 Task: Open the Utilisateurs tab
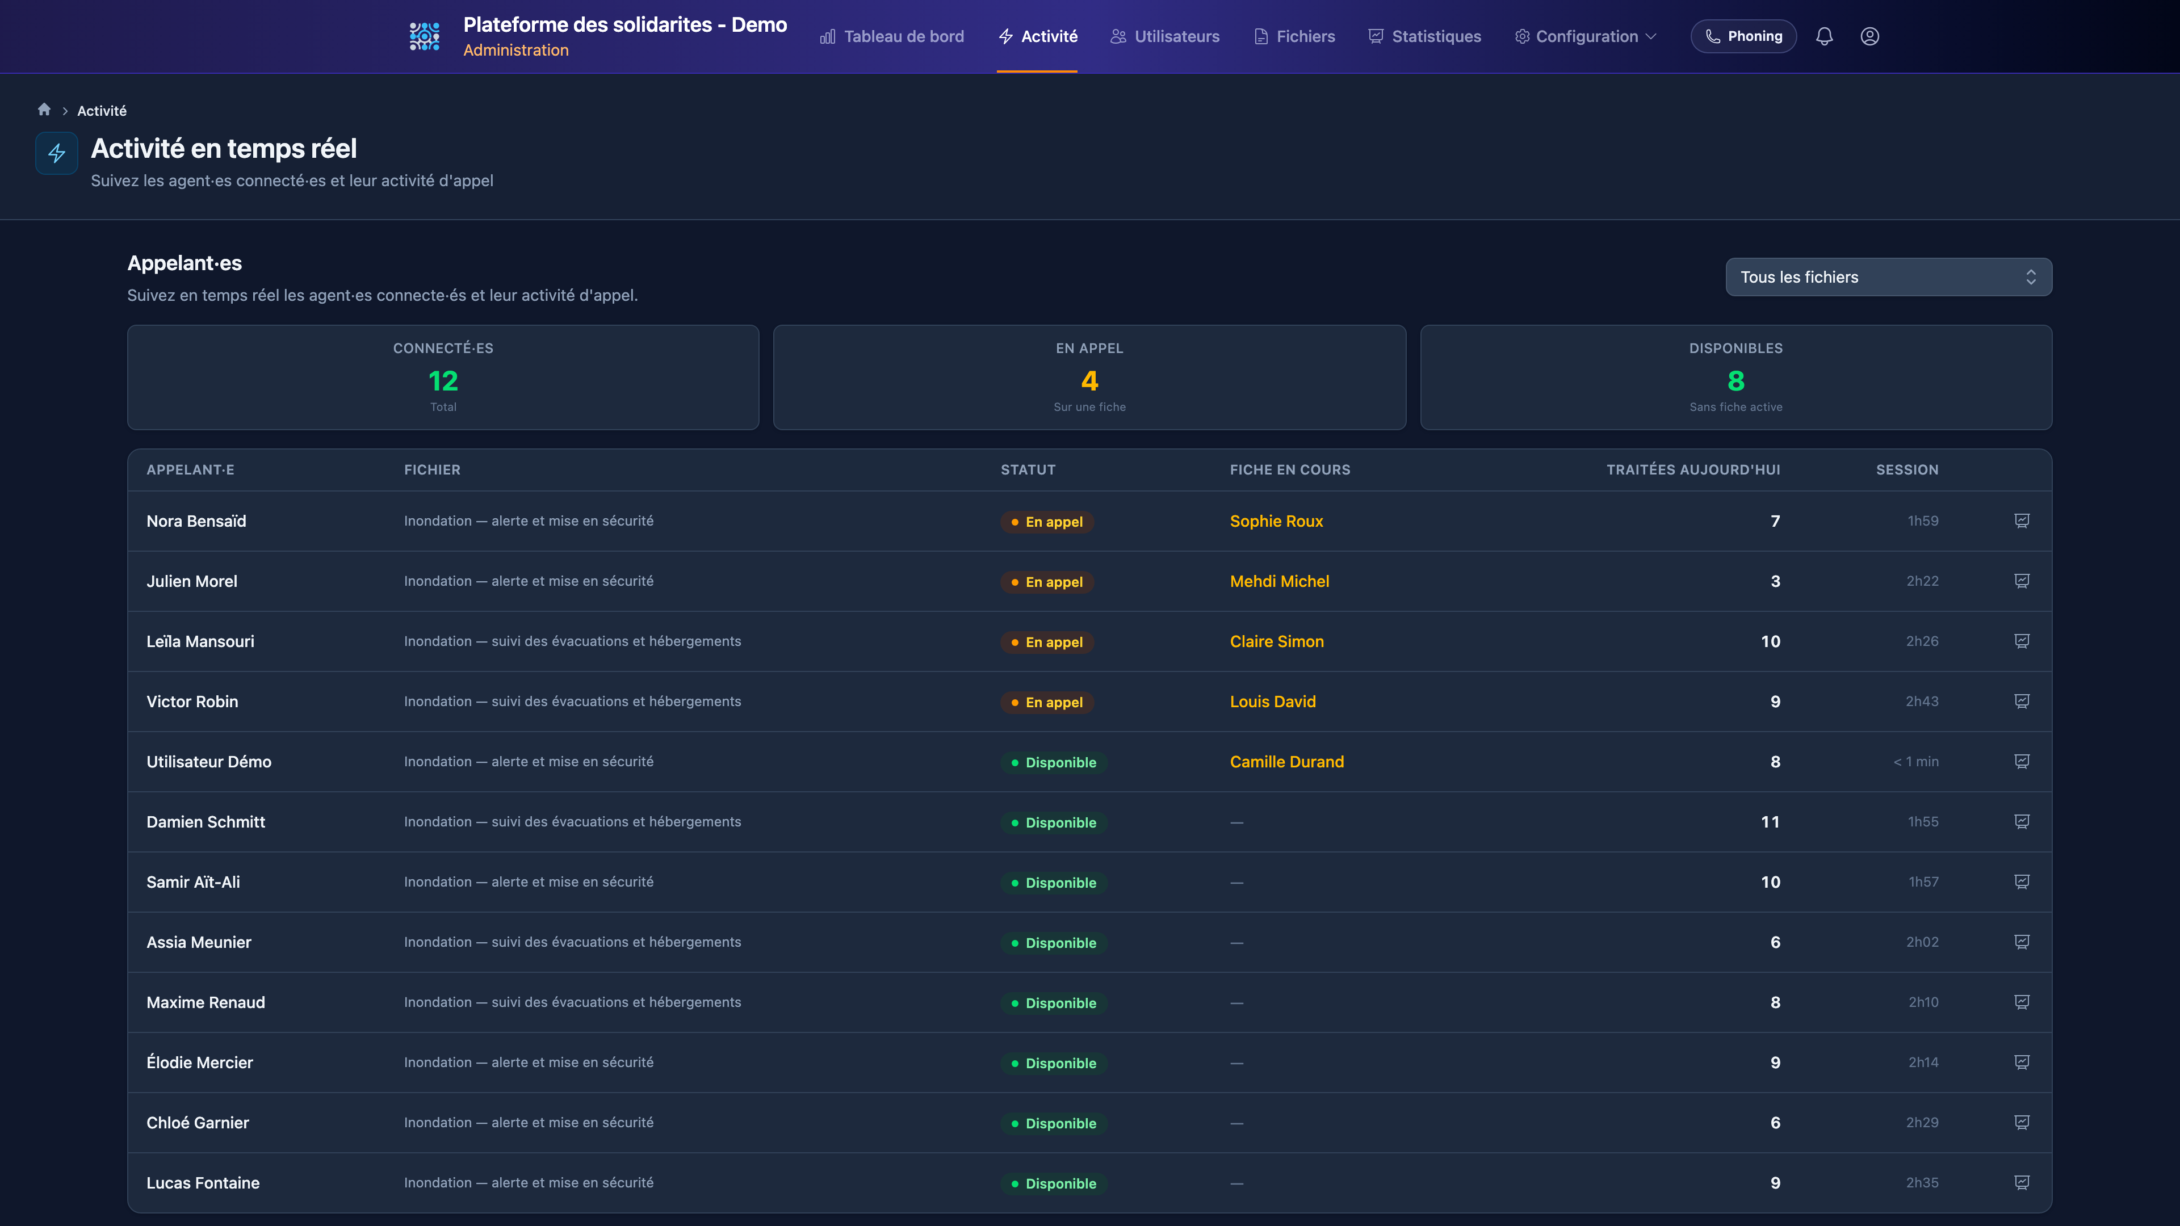click(1166, 36)
